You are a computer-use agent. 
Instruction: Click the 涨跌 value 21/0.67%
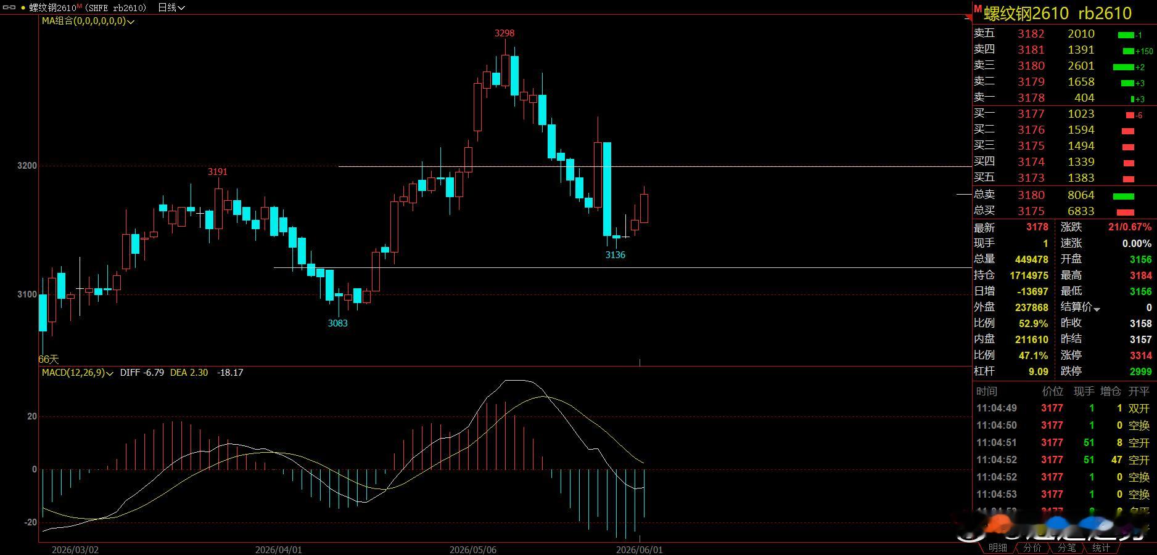point(1130,227)
